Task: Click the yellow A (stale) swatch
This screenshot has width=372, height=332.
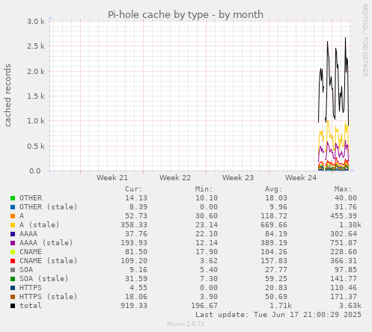Action: pos(13,225)
